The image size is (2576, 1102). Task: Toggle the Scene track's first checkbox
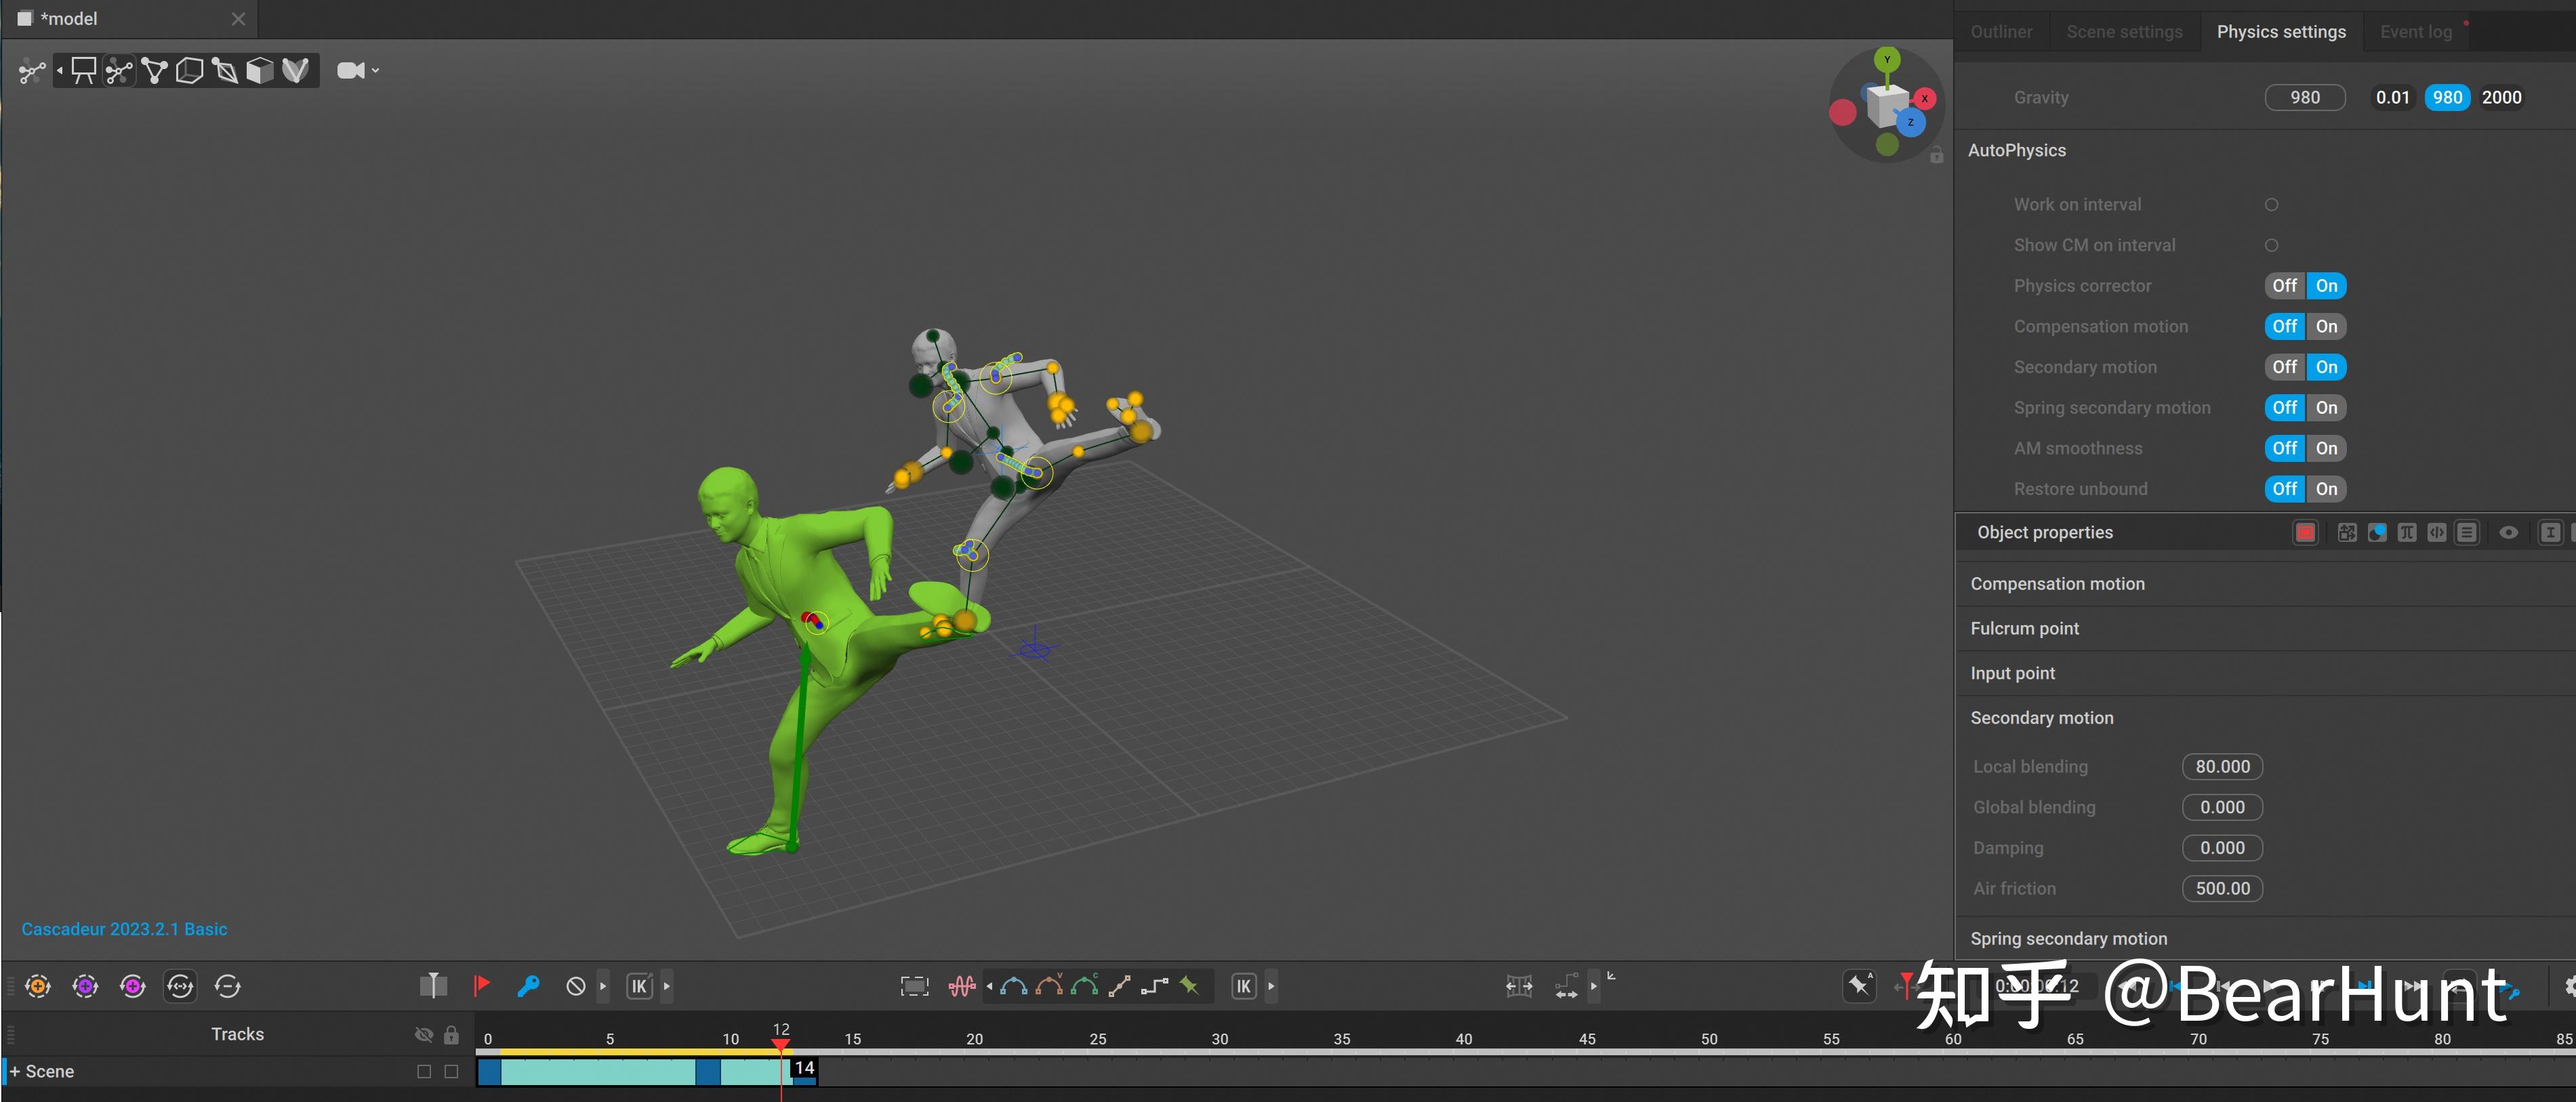(424, 1071)
